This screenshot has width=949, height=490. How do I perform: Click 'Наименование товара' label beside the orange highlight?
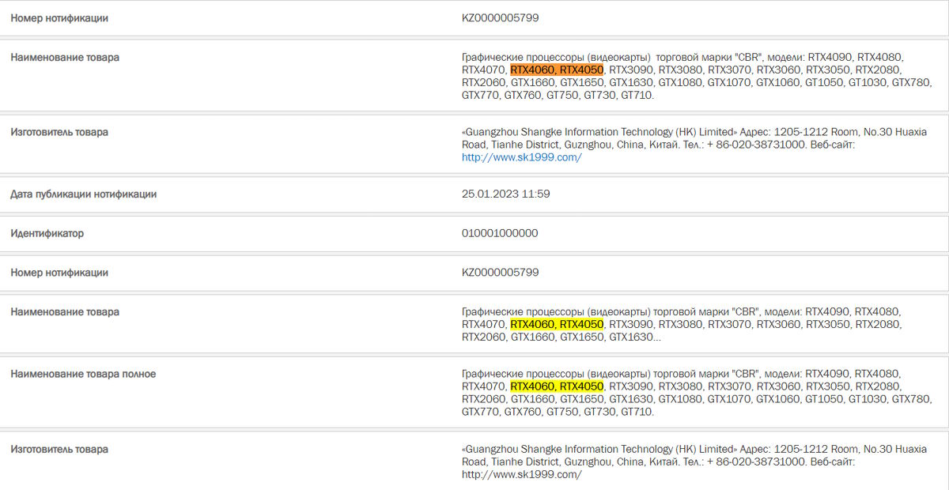65,58
